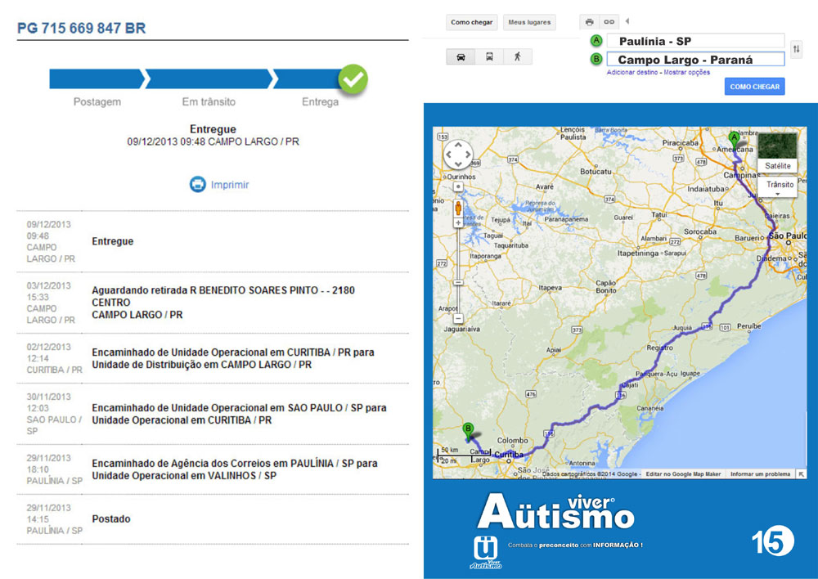Image resolution: width=818 pixels, height=579 pixels.
Task: Click the orange Street View pegman
Action: (x=458, y=209)
